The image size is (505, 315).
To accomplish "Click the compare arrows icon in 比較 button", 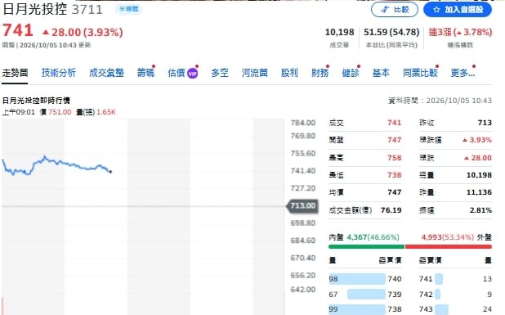I will point(385,10).
